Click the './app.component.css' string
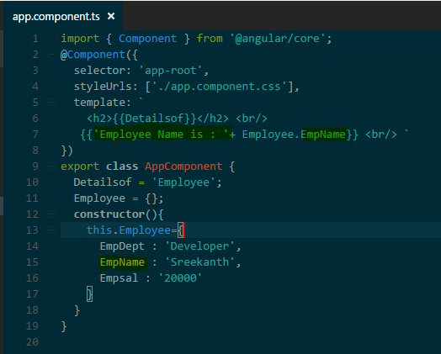441x354 pixels. click(x=220, y=87)
